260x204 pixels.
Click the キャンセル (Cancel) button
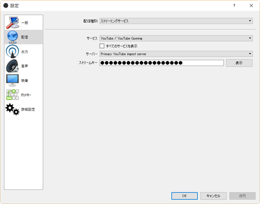pyautogui.click(x=213, y=196)
